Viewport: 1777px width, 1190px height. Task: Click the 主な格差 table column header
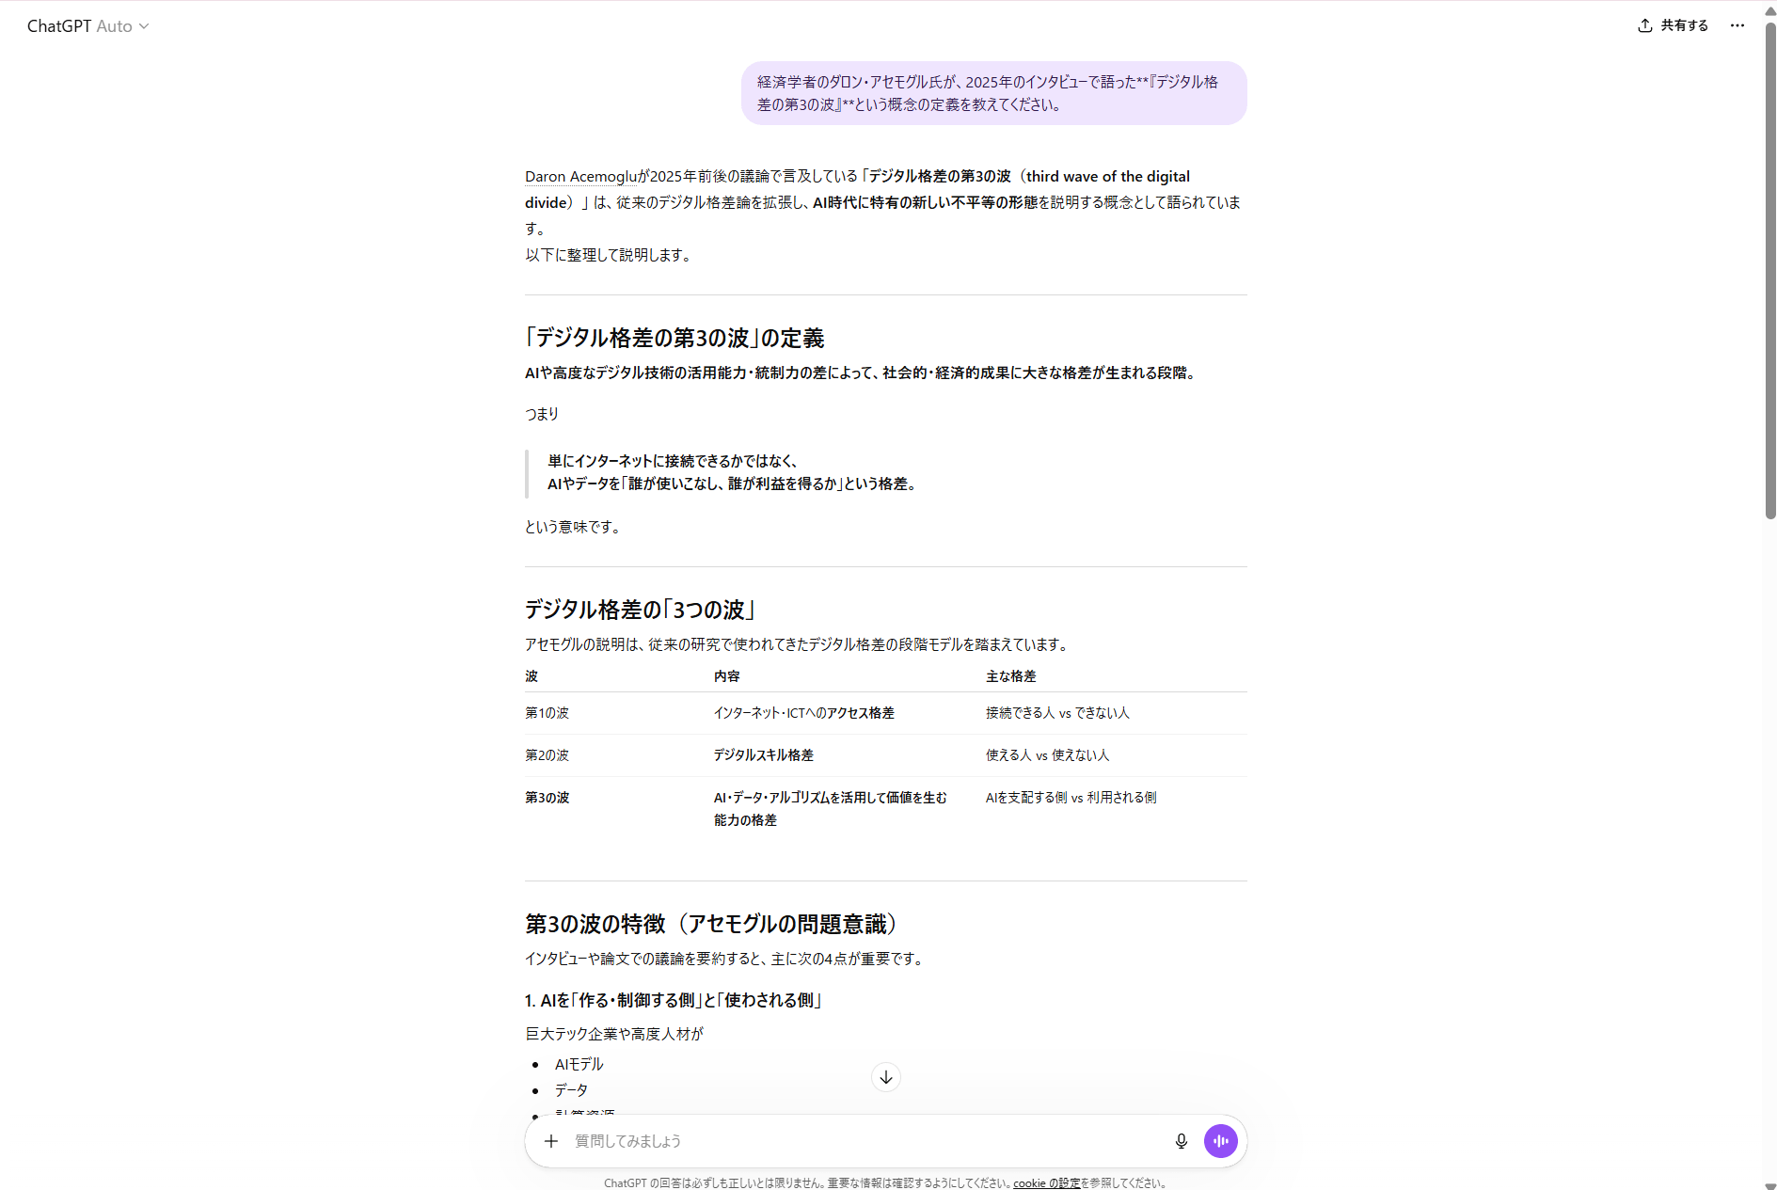pos(1010,676)
